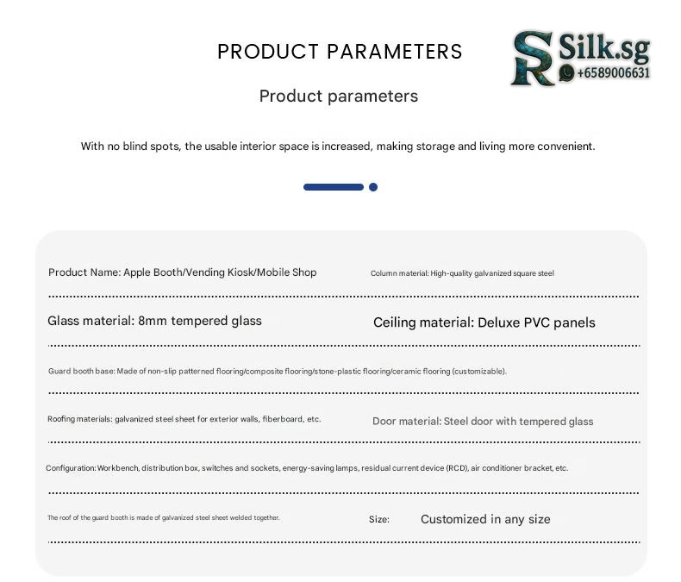681x582 pixels.
Task: Click the 'Product parameters' subheading
Action: [339, 96]
